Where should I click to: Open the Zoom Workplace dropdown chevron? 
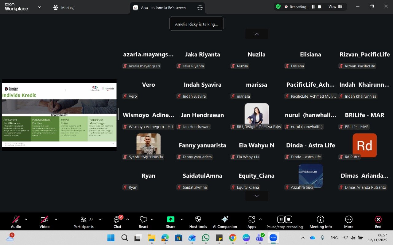[39, 7]
